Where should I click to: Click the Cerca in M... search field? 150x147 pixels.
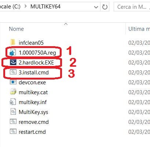132,7
